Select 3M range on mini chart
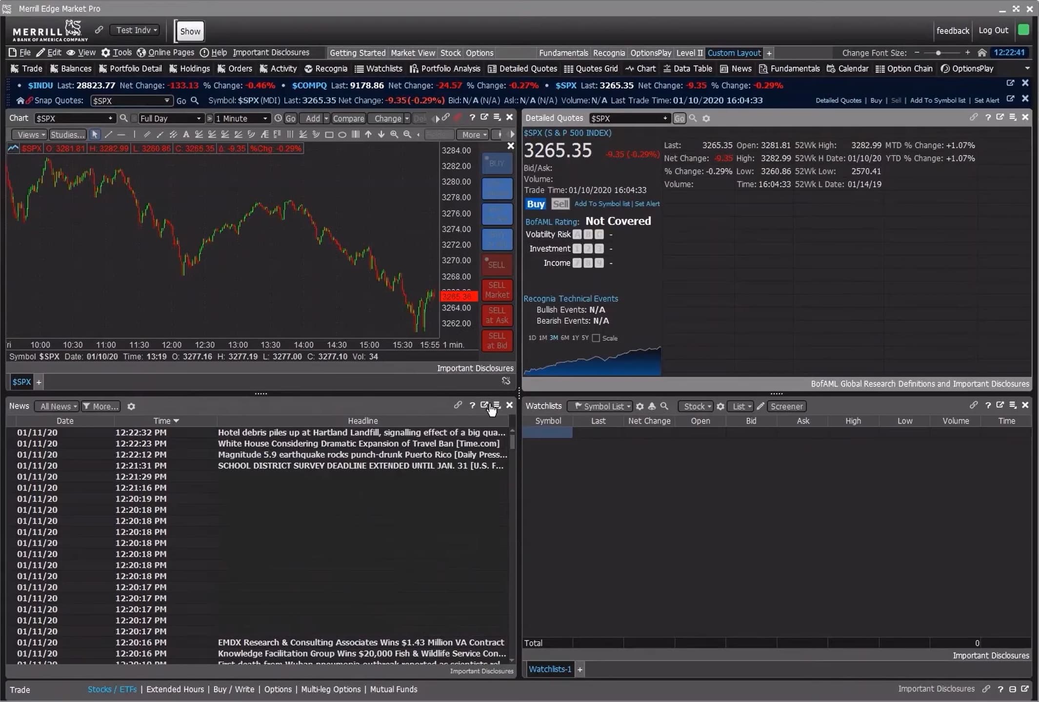This screenshot has width=1039, height=702. point(554,338)
